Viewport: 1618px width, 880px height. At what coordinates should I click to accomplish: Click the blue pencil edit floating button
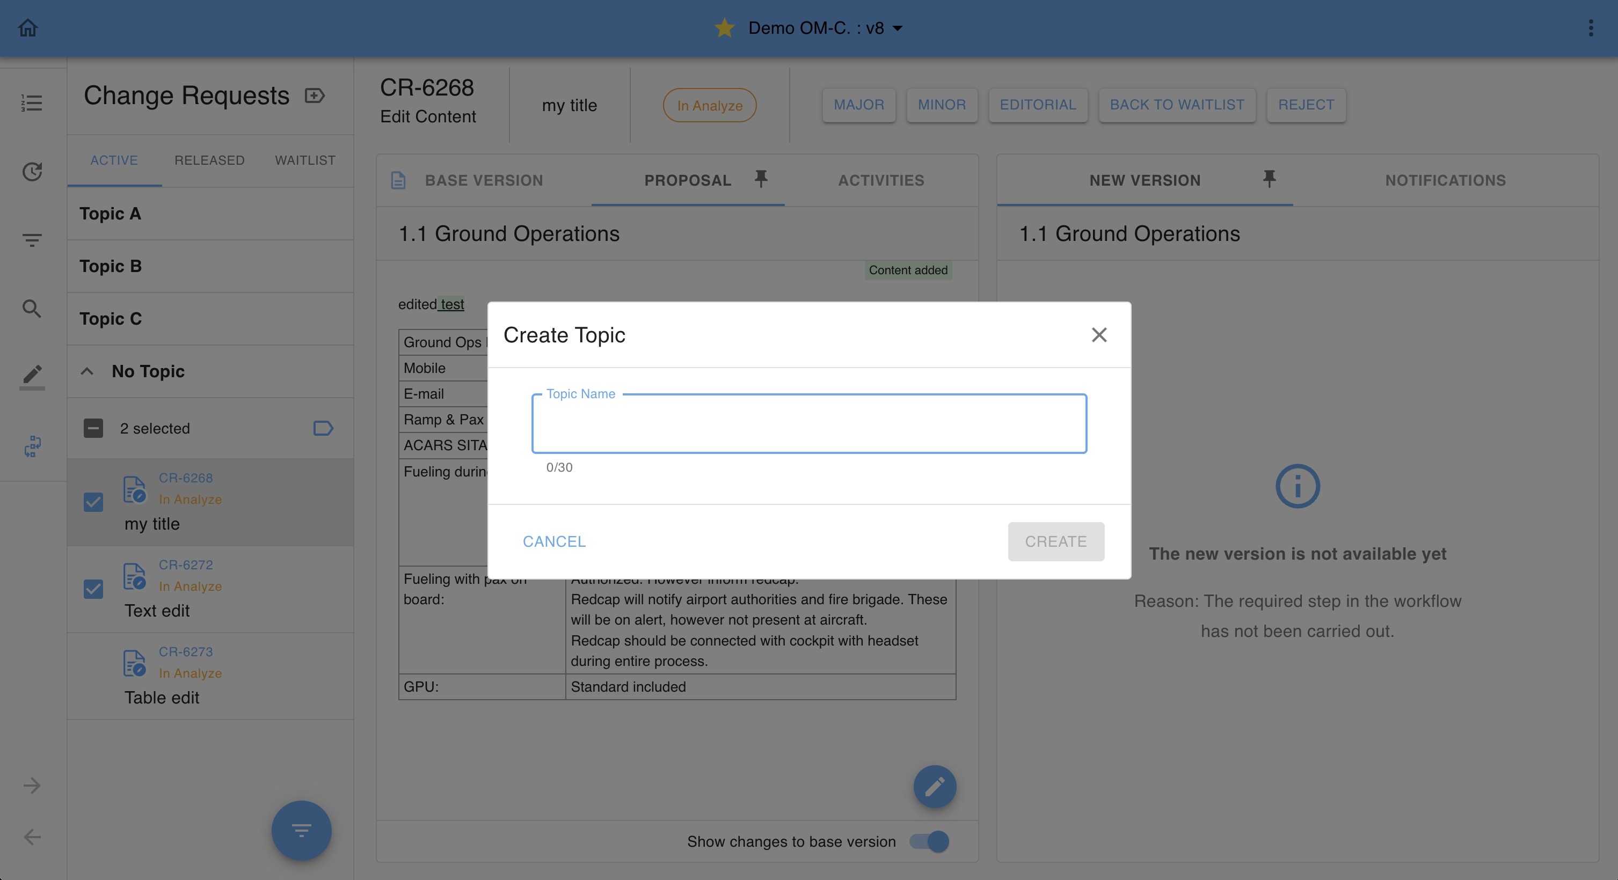pos(934,787)
